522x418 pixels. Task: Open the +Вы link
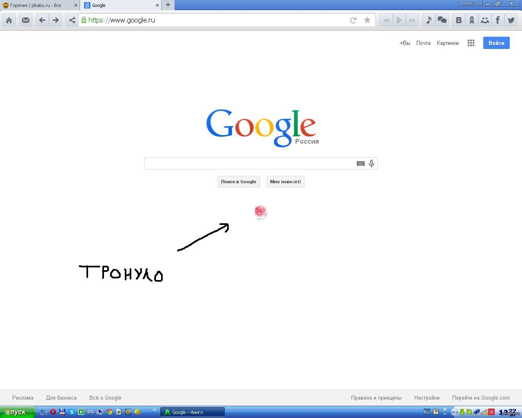point(405,43)
